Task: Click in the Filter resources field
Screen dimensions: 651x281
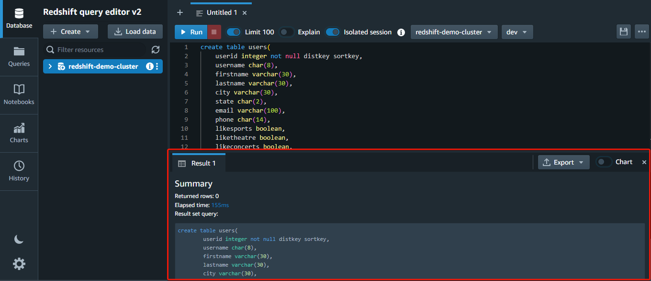Action: coord(95,50)
